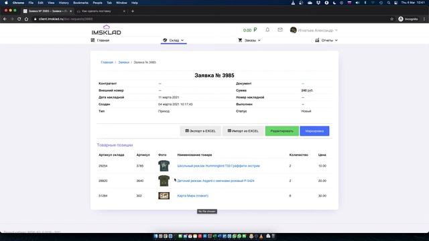Open a new tab with the plus button

click(133, 11)
